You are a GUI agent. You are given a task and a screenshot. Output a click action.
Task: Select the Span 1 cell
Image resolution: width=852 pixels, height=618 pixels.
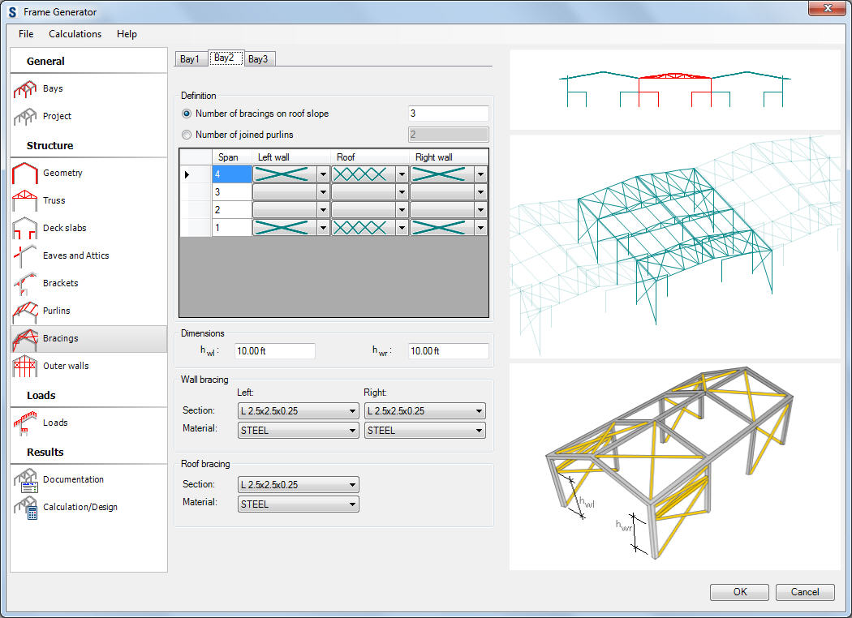232,228
